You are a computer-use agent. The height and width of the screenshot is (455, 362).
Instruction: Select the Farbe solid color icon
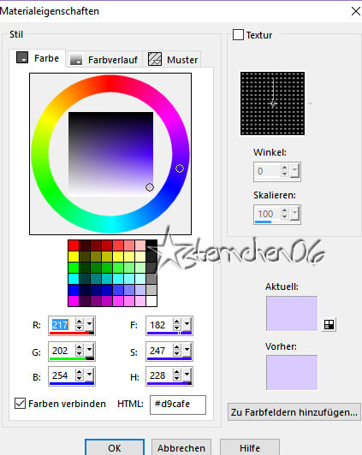coord(22,57)
